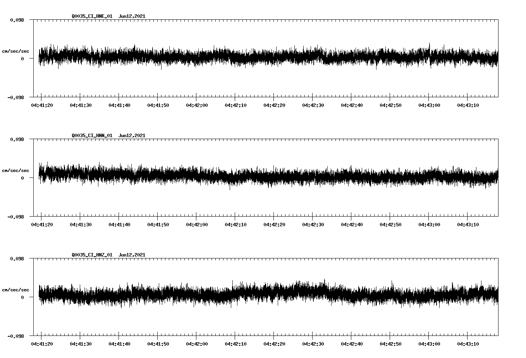
Task: Click the HNE waveform trace
Action: pos(268,57)
